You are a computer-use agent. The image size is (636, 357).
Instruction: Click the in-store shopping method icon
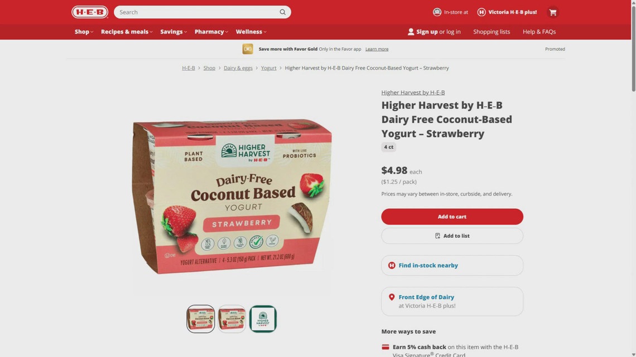coord(437,12)
